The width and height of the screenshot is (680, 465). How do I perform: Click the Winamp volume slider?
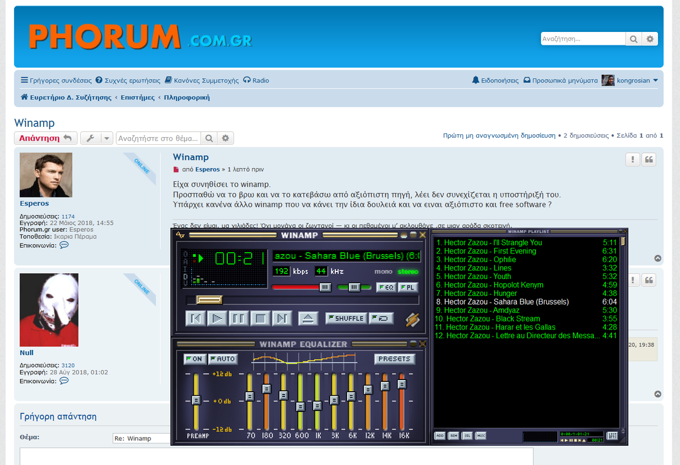pos(302,287)
